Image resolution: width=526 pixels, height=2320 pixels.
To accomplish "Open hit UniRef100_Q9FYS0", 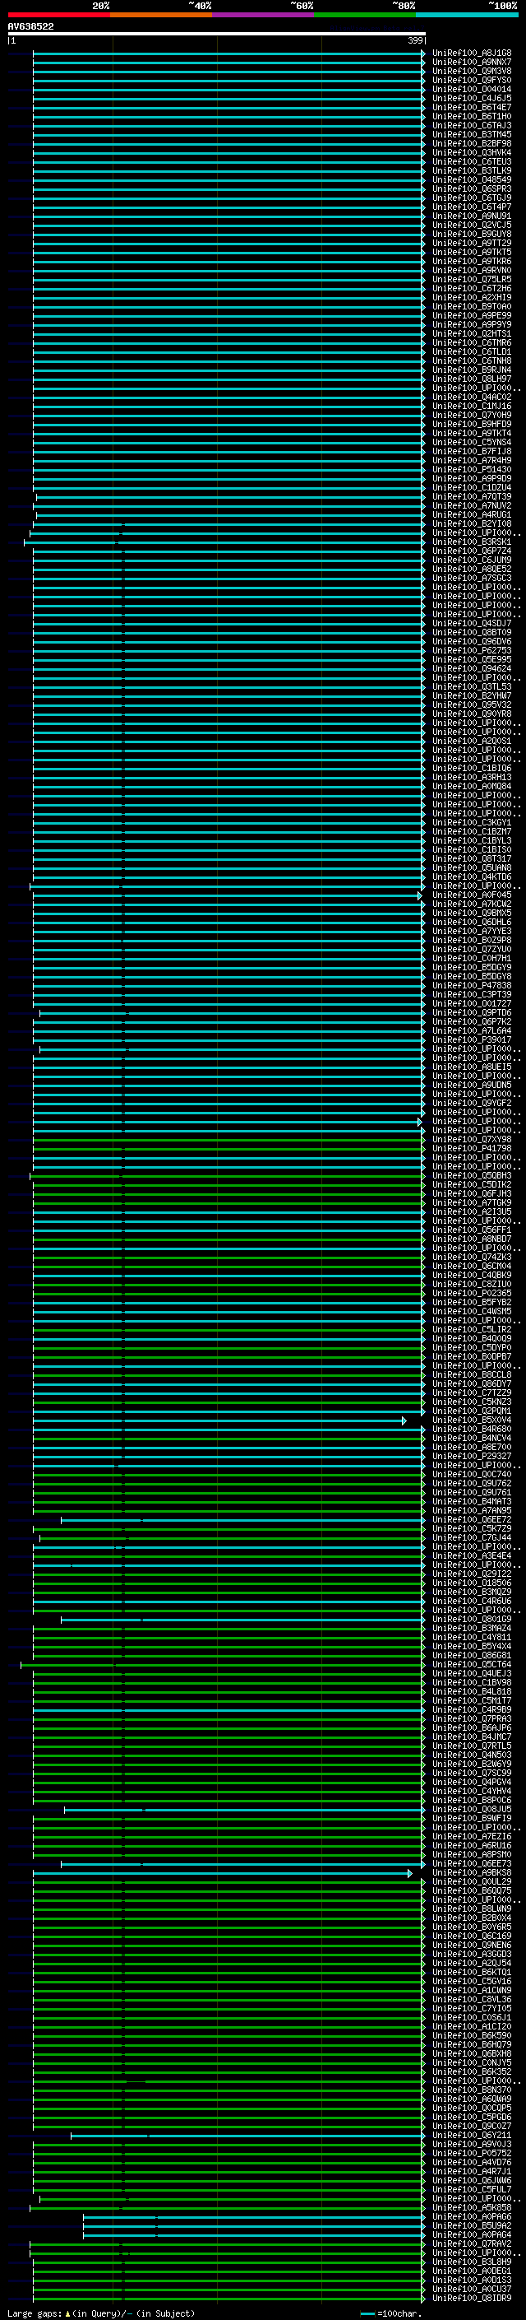I will pyautogui.click(x=472, y=80).
